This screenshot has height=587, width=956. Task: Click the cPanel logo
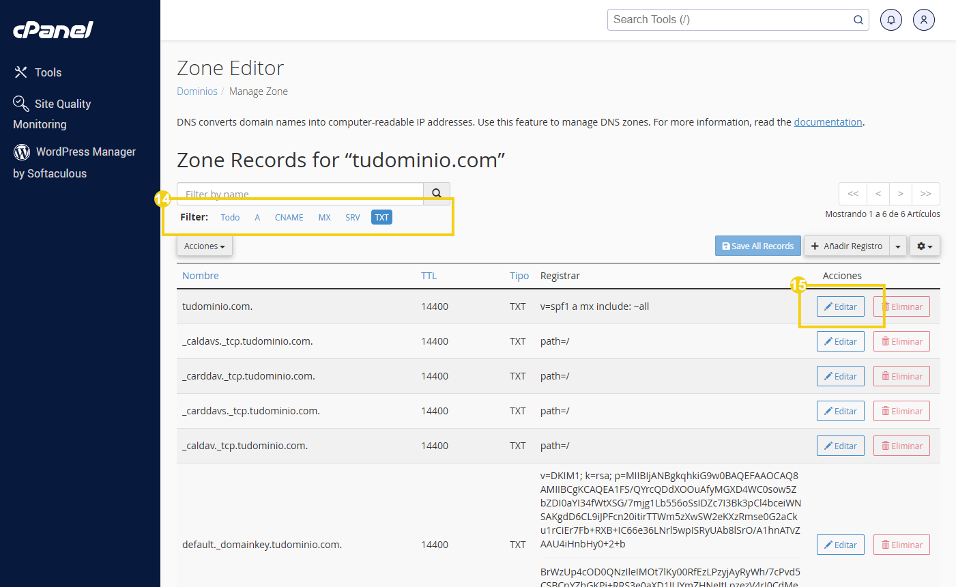(x=53, y=30)
